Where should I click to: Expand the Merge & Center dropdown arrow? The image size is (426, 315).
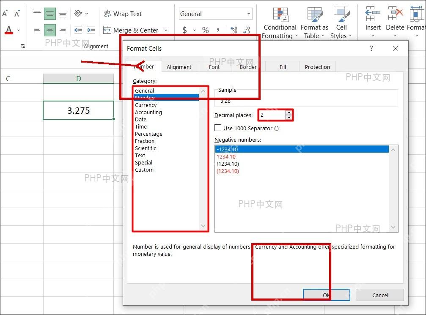point(166,30)
